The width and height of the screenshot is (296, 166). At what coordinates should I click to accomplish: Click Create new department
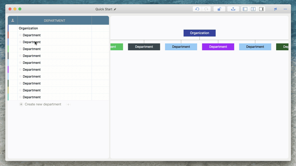click(x=43, y=104)
